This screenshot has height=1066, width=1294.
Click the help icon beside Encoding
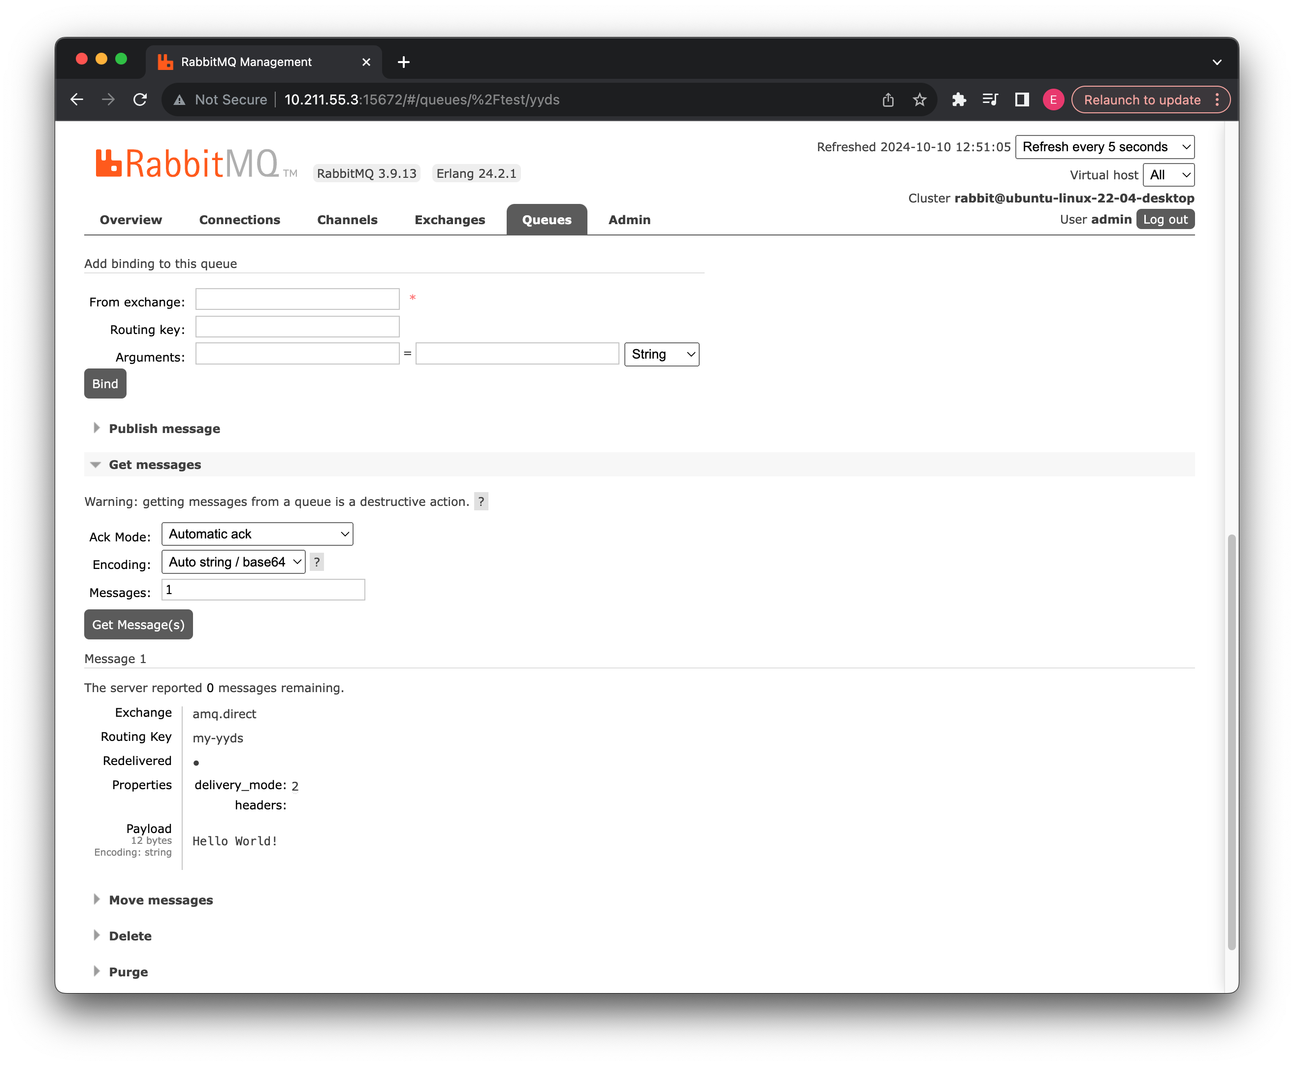[x=317, y=562]
